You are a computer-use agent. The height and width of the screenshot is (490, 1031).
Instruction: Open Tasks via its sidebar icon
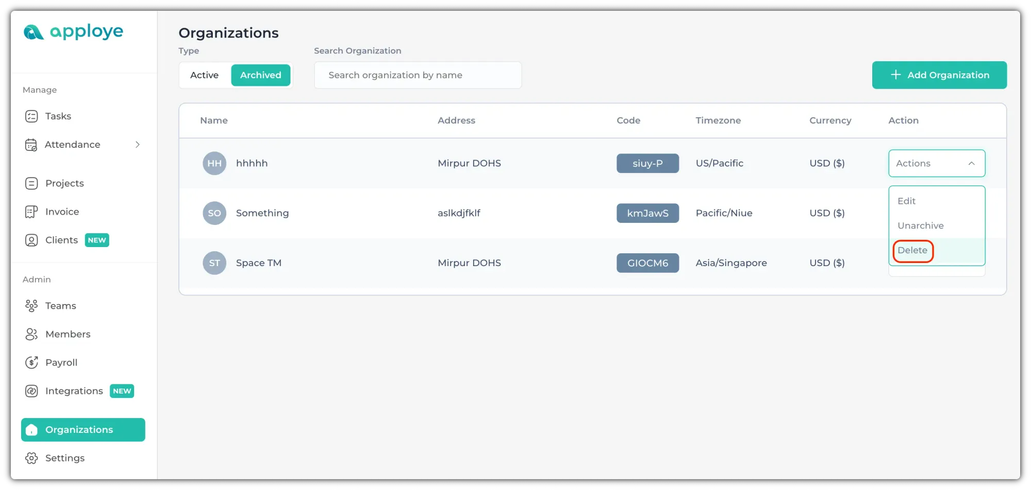click(x=31, y=116)
